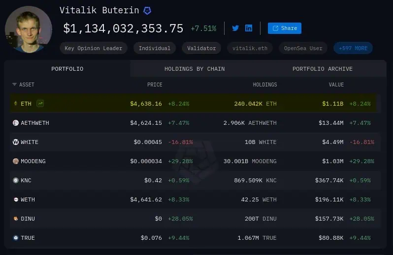Open the LinkedIn profile icon

(249, 28)
